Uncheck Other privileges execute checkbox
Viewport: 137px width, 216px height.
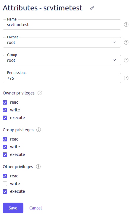[x=5, y=191]
